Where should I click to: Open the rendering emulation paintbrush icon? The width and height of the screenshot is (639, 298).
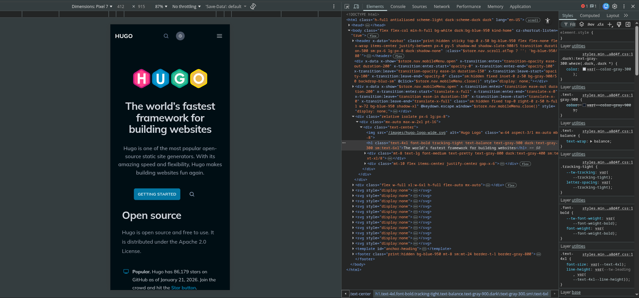[x=619, y=24]
